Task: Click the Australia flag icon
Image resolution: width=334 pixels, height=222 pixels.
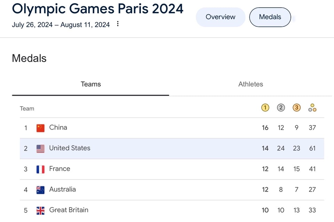Action: 41,190
